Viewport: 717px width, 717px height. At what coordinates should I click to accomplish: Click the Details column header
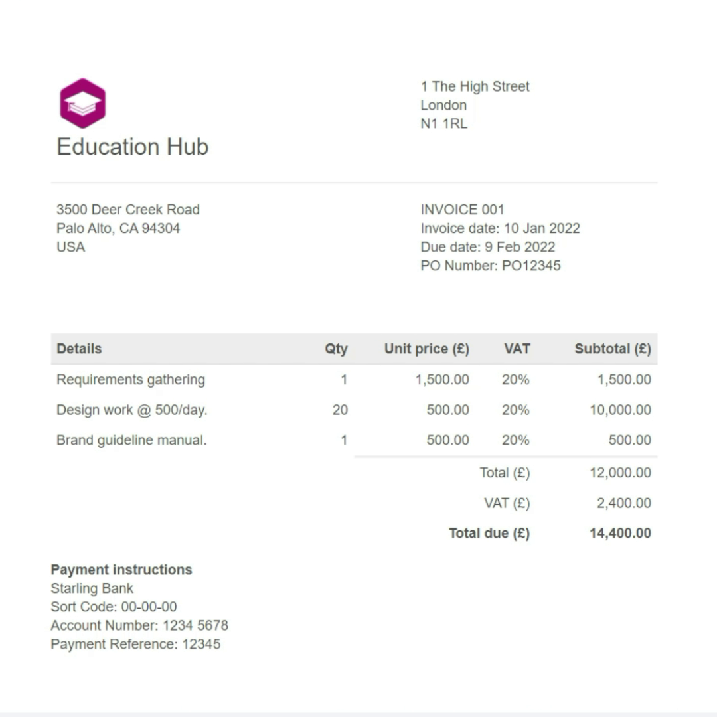[x=79, y=349]
